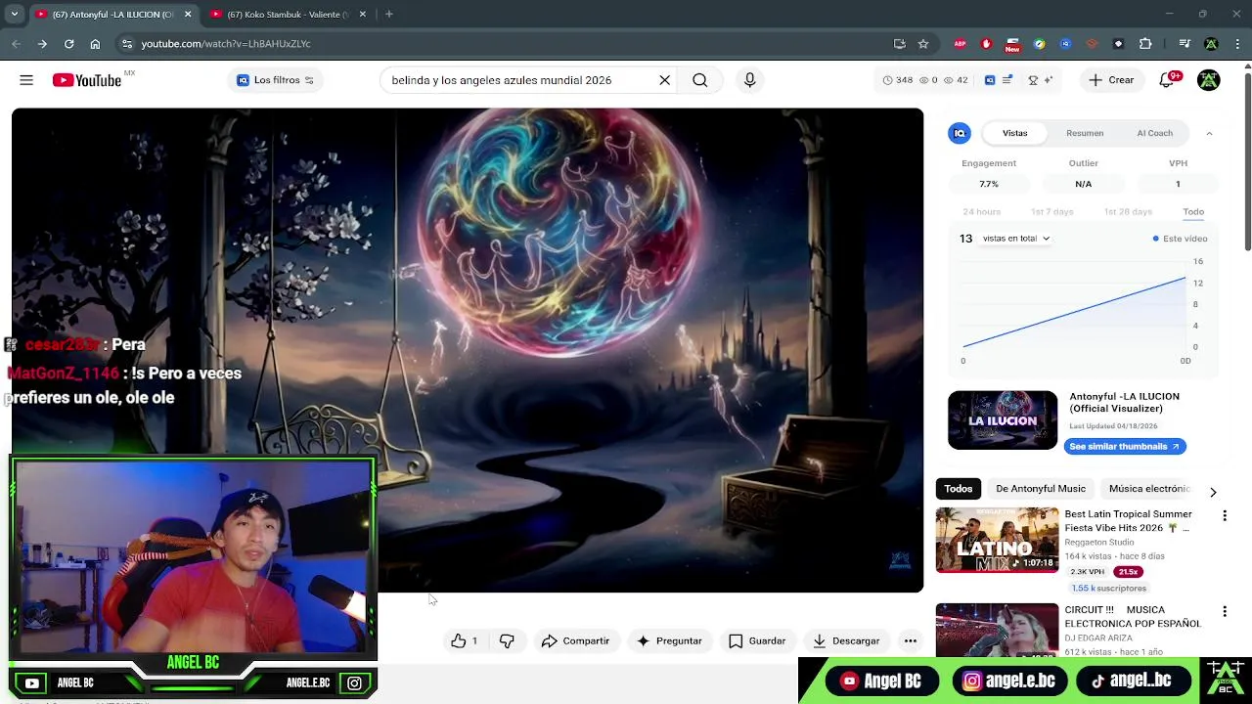Collapse the vidIQ panel chevron

coord(1209,133)
